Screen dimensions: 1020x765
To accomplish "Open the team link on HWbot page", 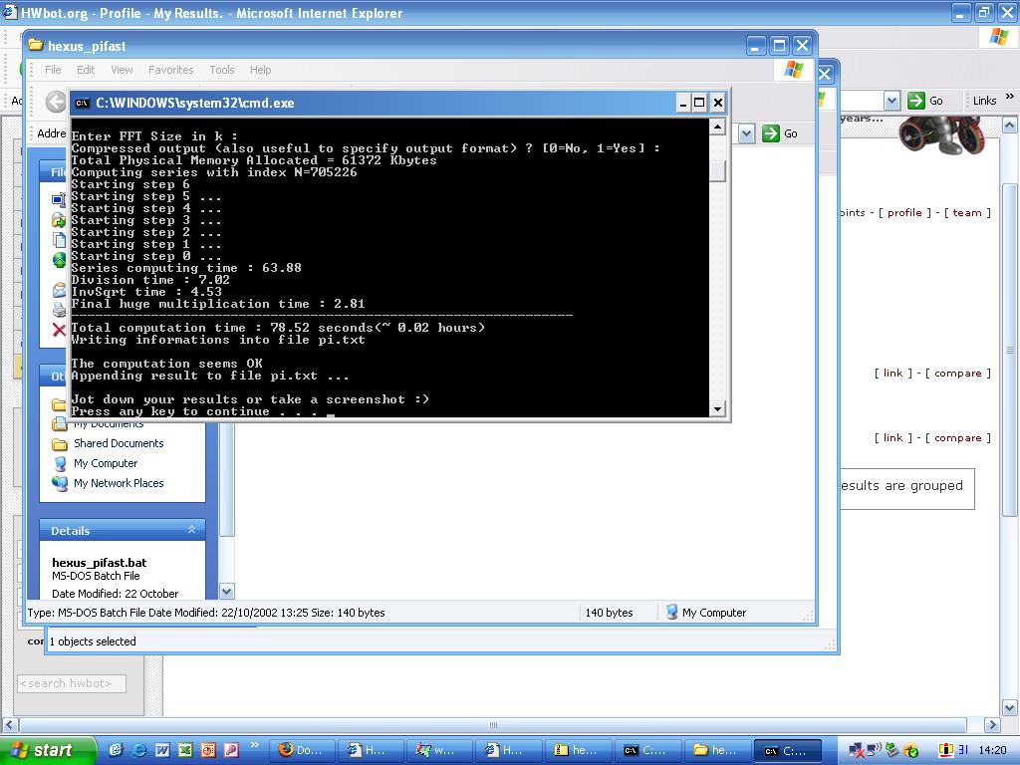I will [x=966, y=213].
